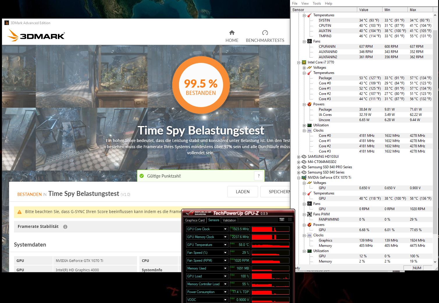Click the SAMSUNG HD103UJ drive icon
439x303 pixels.
pyautogui.click(x=304, y=157)
